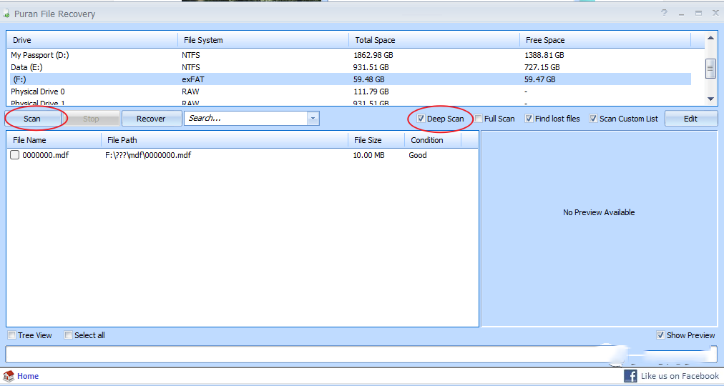Click the Puran File Recovery title icon

(6, 14)
